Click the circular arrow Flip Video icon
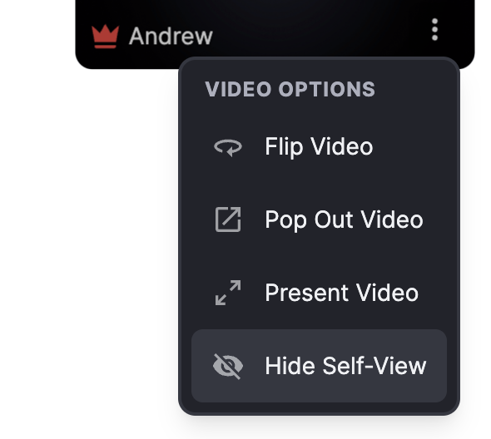The height and width of the screenshot is (439, 491). 228,147
